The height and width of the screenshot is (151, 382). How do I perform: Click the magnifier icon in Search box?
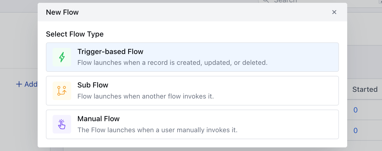pos(266,1)
